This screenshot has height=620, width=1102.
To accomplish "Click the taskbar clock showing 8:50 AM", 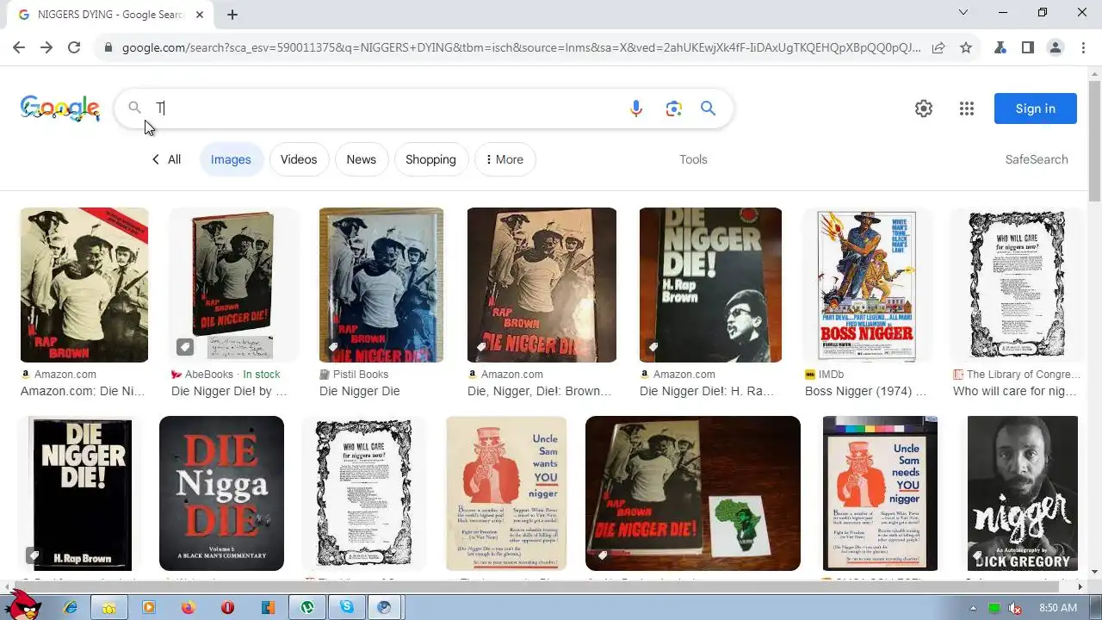I will coord(1058,608).
